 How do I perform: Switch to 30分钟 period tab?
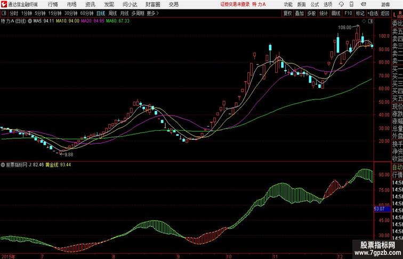71,13
